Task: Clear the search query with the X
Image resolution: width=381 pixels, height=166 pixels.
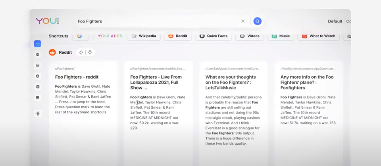Action: click(x=243, y=21)
